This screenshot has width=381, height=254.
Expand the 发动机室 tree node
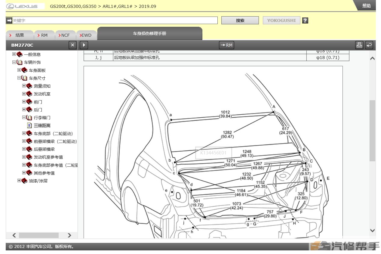(x=24, y=94)
